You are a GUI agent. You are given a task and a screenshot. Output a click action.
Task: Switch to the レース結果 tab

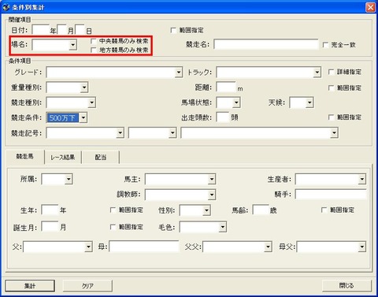(63, 158)
